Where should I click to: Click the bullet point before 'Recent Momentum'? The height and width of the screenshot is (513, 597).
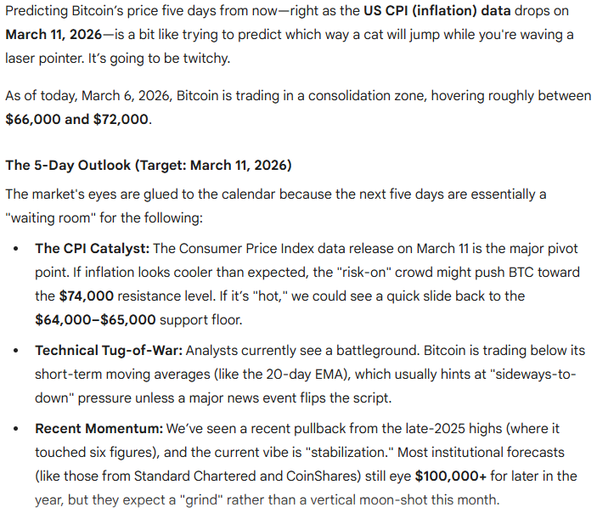click(x=15, y=429)
